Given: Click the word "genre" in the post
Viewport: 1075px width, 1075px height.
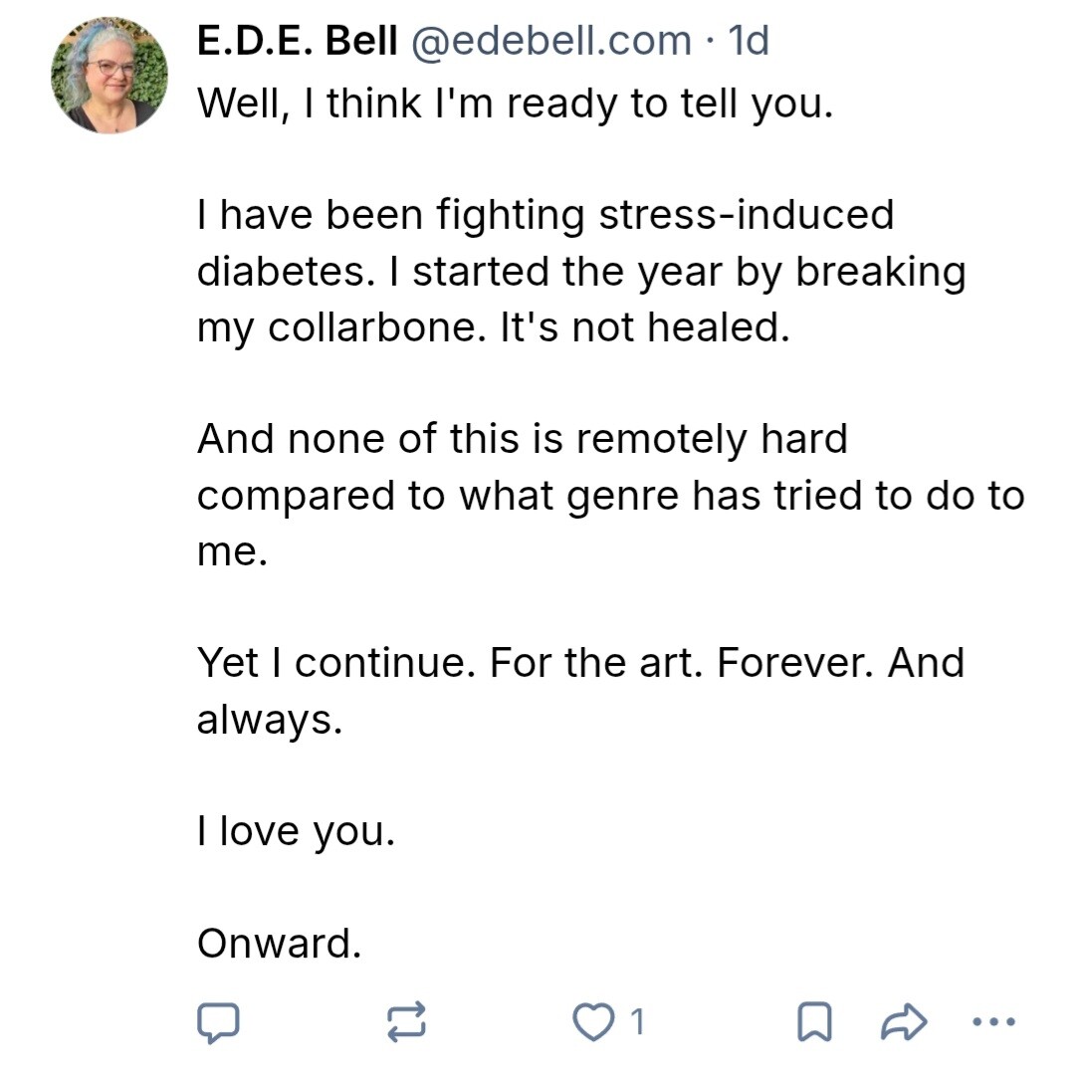Looking at the screenshot, I should point(622,495).
